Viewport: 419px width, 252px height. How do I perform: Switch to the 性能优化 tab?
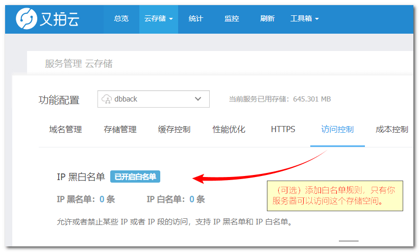coord(229,130)
